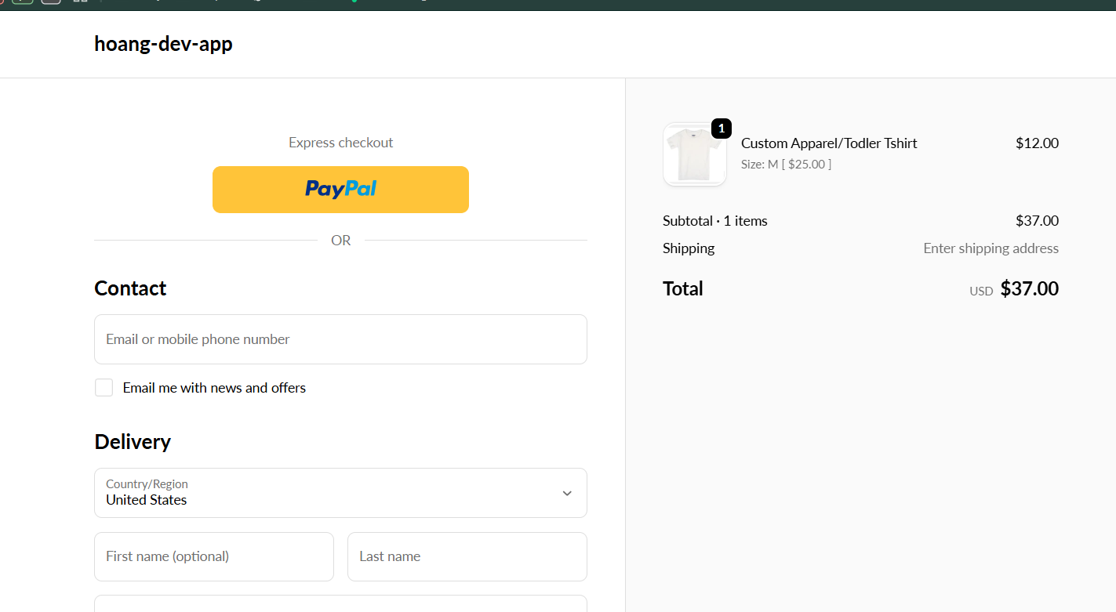Click the Express checkout label
This screenshot has height=612, width=1116.
pyautogui.click(x=340, y=143)
